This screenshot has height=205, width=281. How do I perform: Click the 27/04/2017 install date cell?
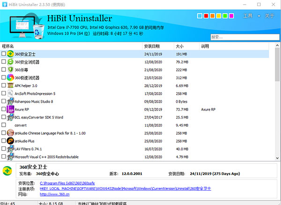153,117
